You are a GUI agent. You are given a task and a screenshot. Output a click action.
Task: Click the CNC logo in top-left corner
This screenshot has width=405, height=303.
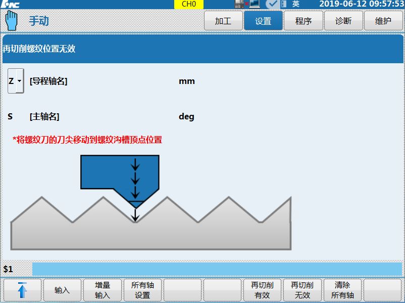coord(10,4)
